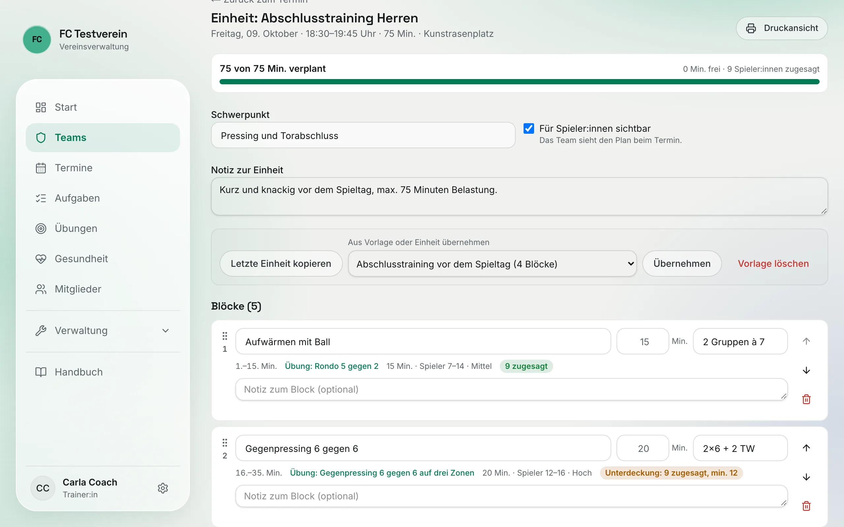Move Gegenpressing 6 gegen 6 block up

[x=806, y=448]
